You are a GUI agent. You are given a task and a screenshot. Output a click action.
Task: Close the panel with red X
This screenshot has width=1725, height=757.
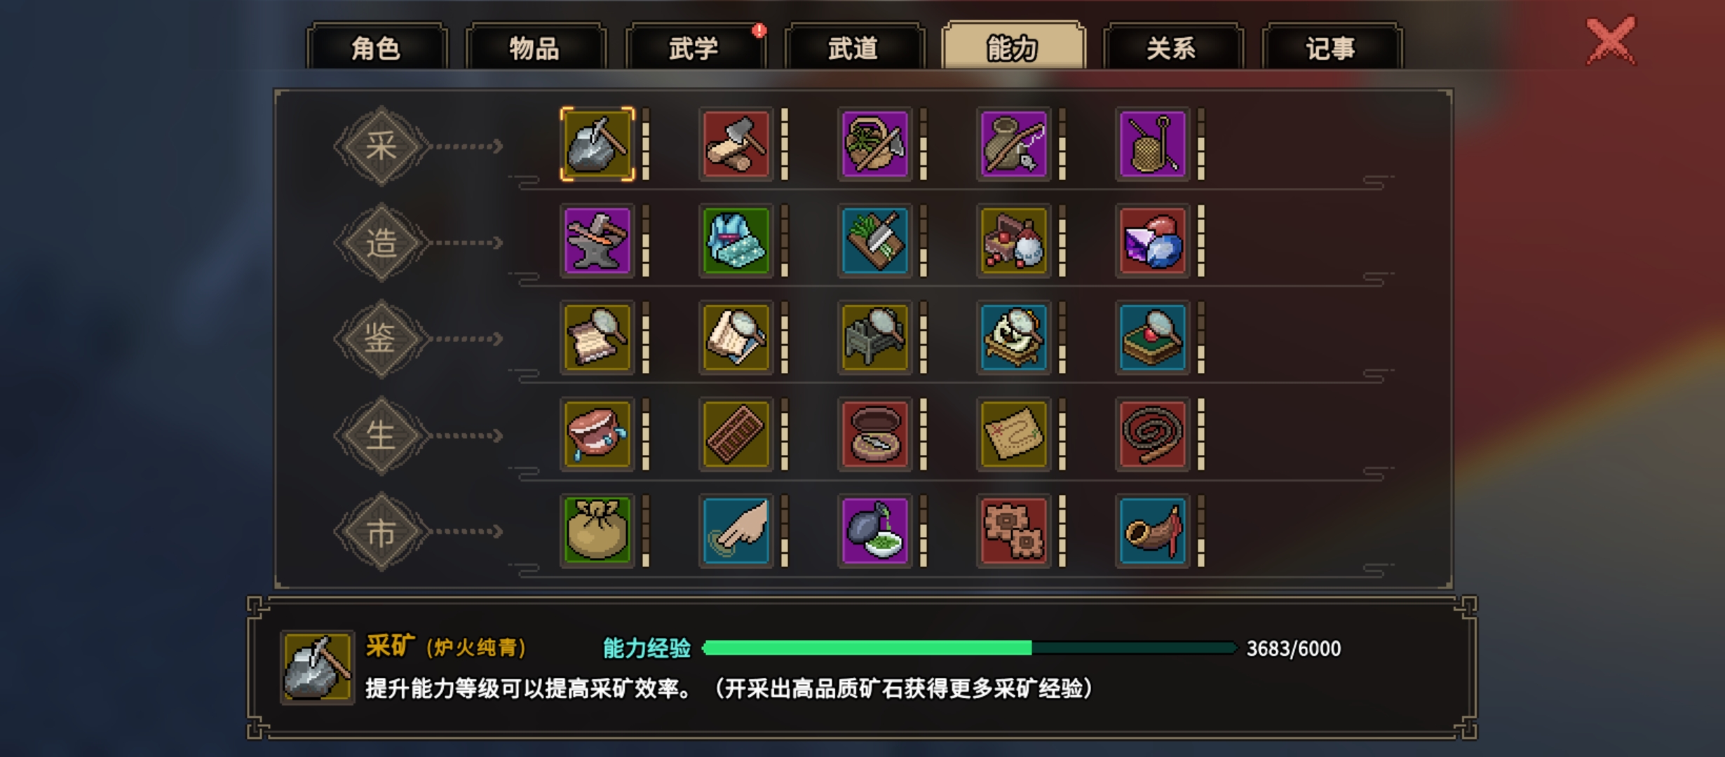coord(1611,41)
